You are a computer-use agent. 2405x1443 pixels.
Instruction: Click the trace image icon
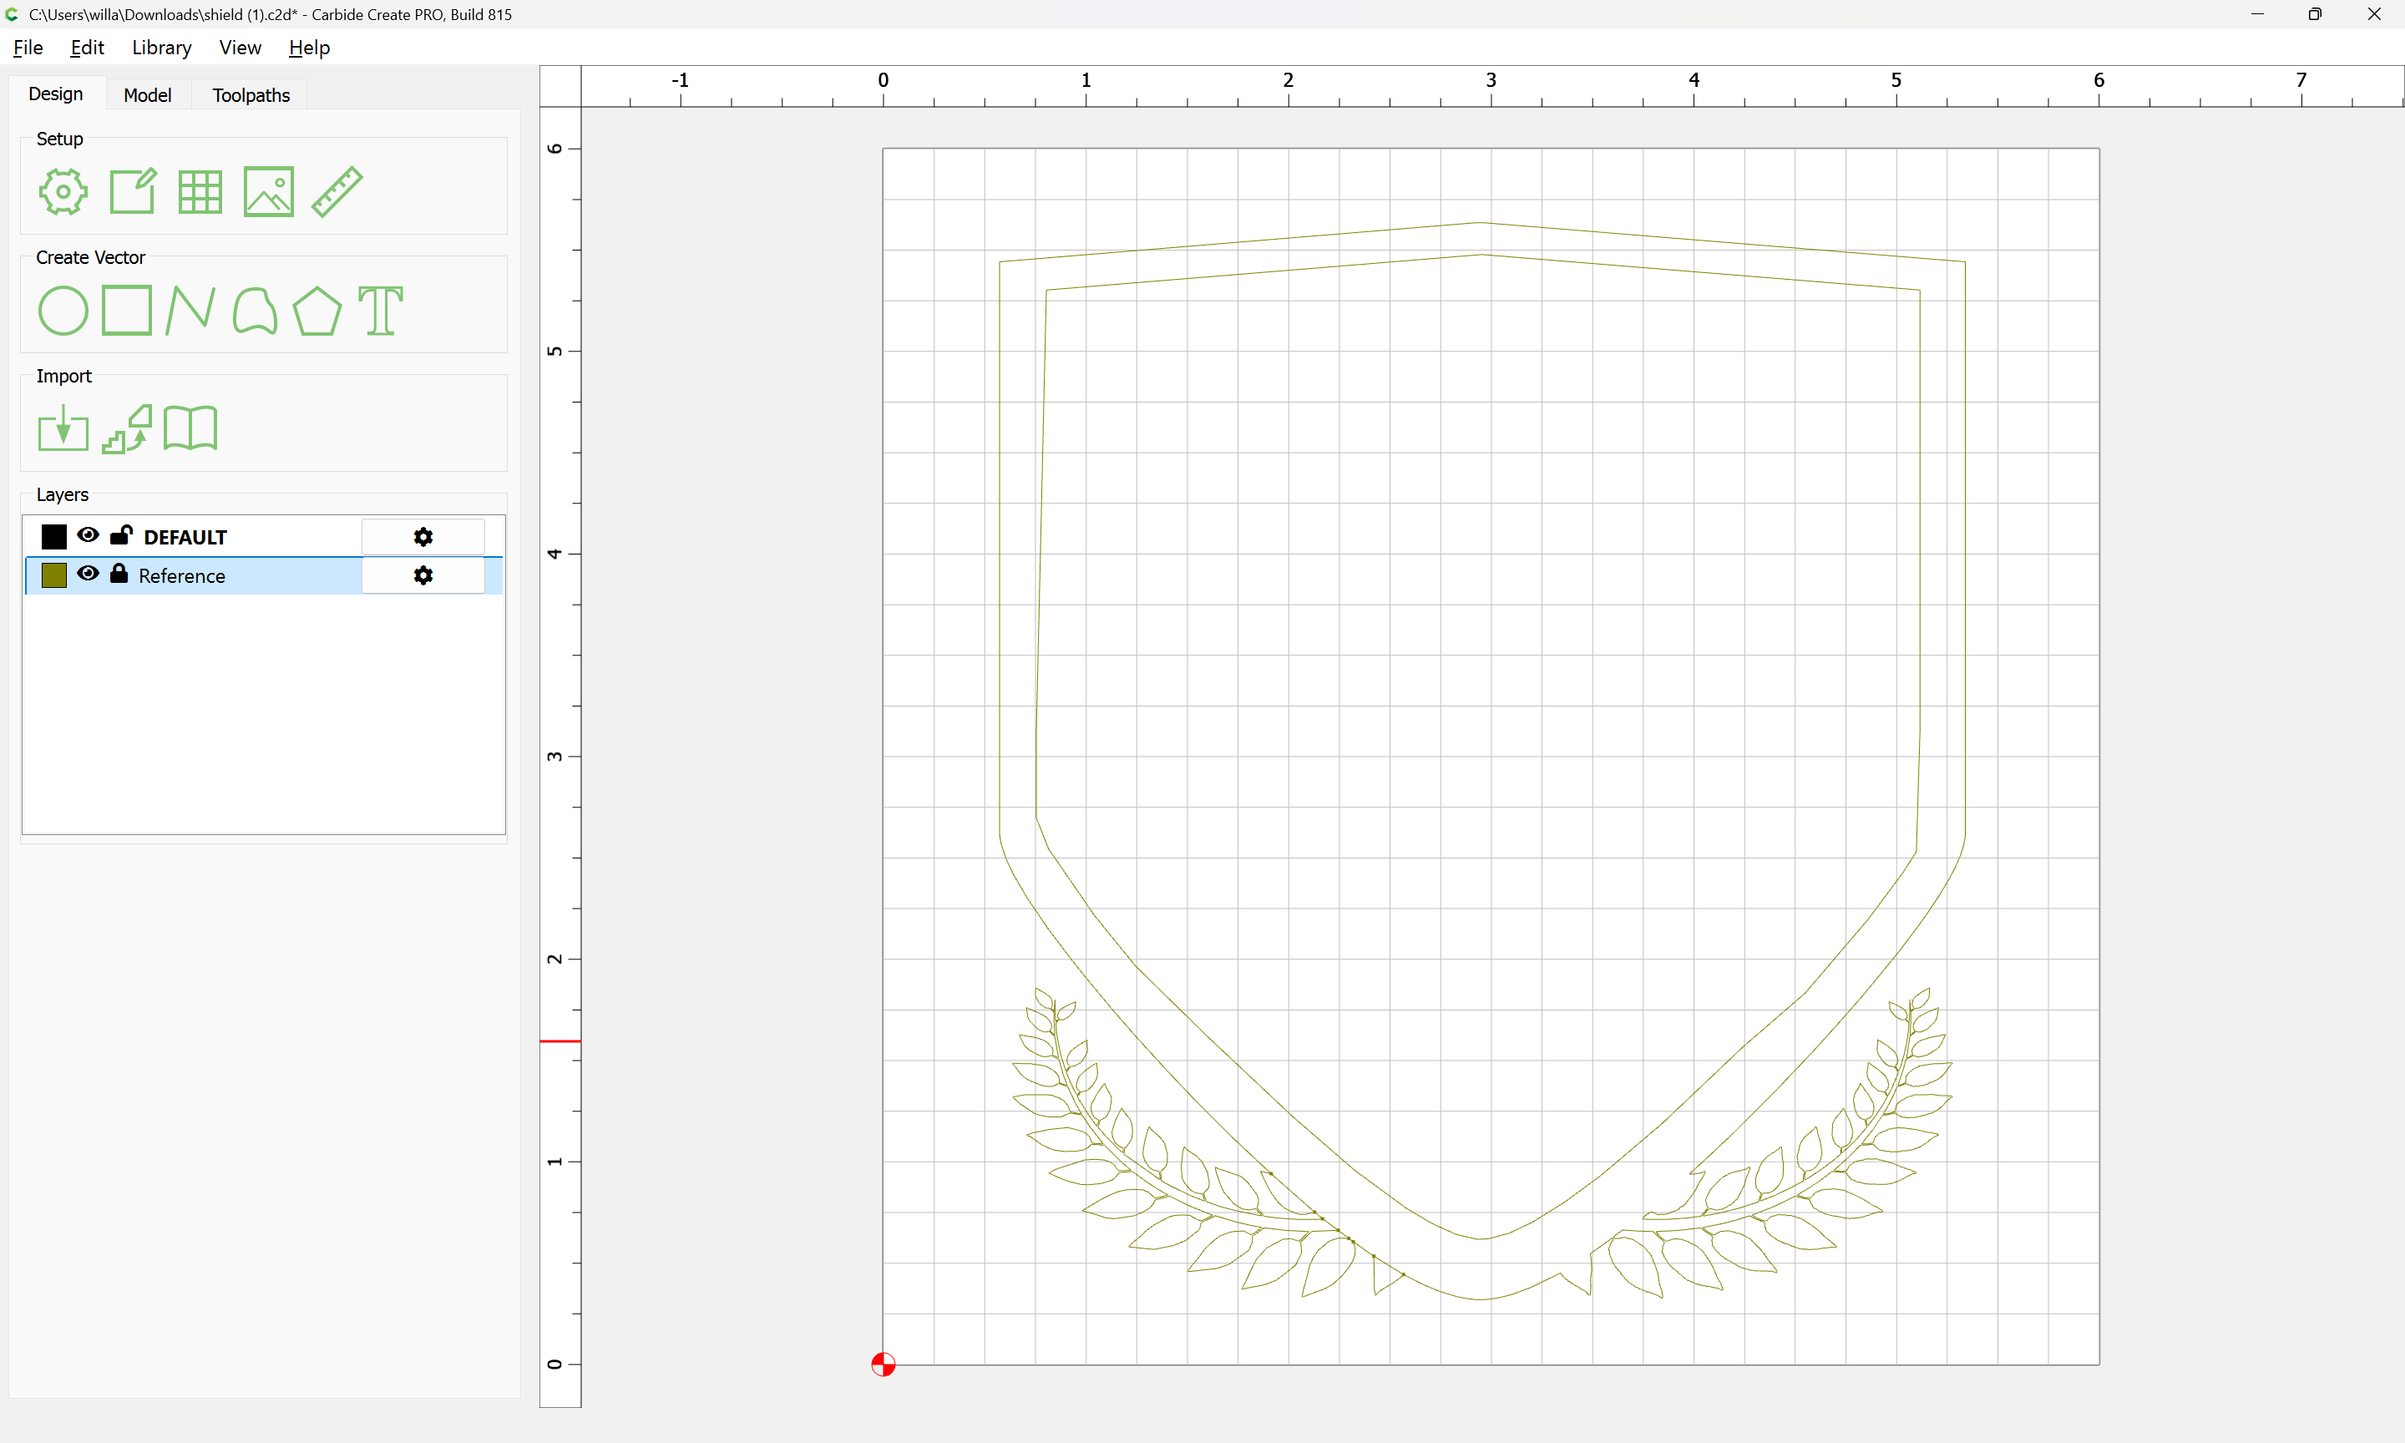point(127,429)
